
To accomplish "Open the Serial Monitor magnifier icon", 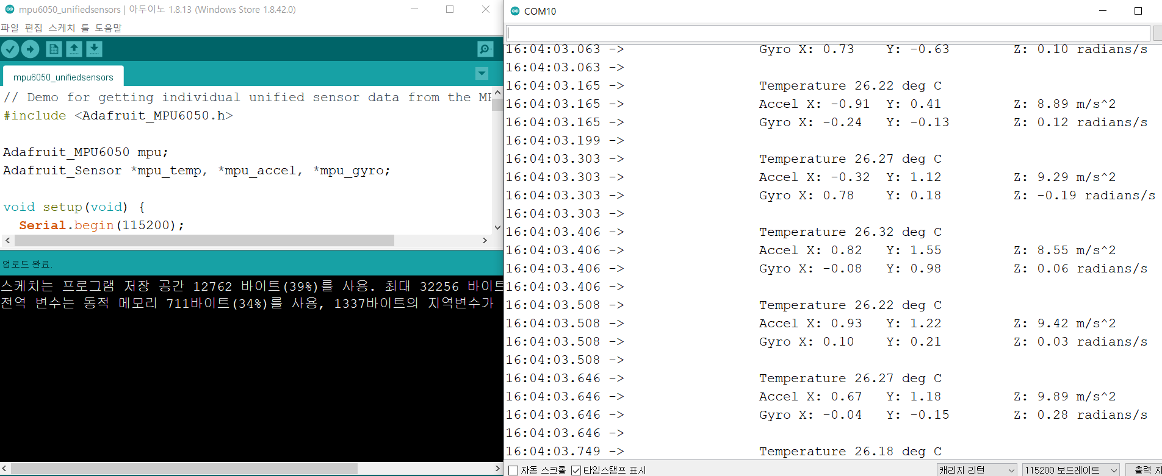I will click(x=485, y=49).
